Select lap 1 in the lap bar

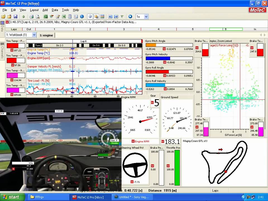pos(54,29)
